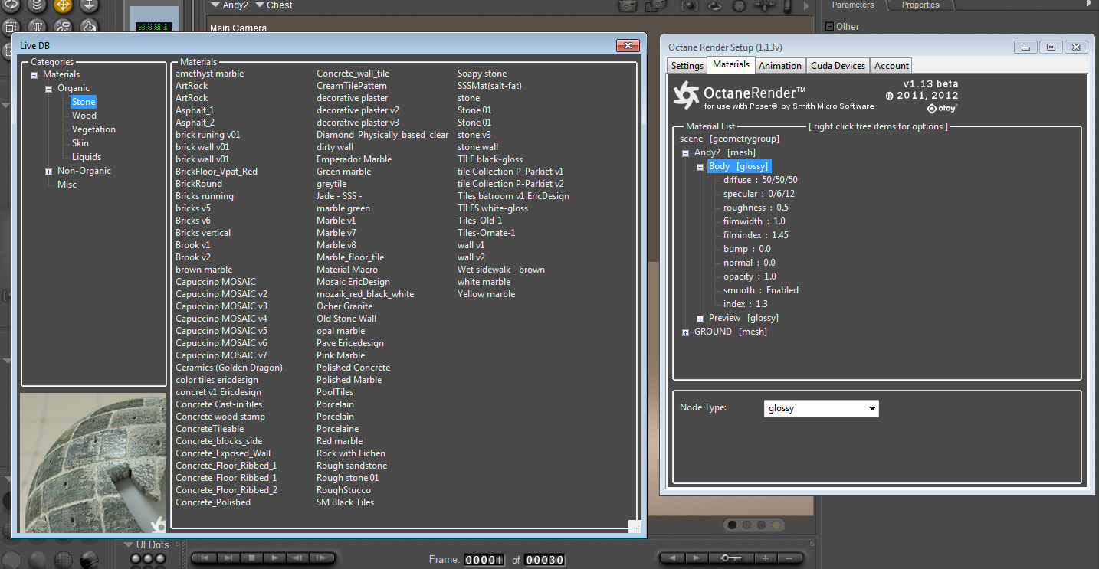This screenshot has height=569, width=1099.
Task: Select the roughness 0.5 property
Action: point(756,208)
